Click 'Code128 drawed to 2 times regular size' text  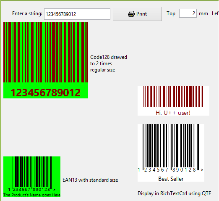tap(109, 63)
